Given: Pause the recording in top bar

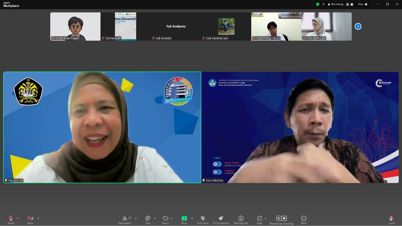Looking at the screenshot, I should coord(348,4).
